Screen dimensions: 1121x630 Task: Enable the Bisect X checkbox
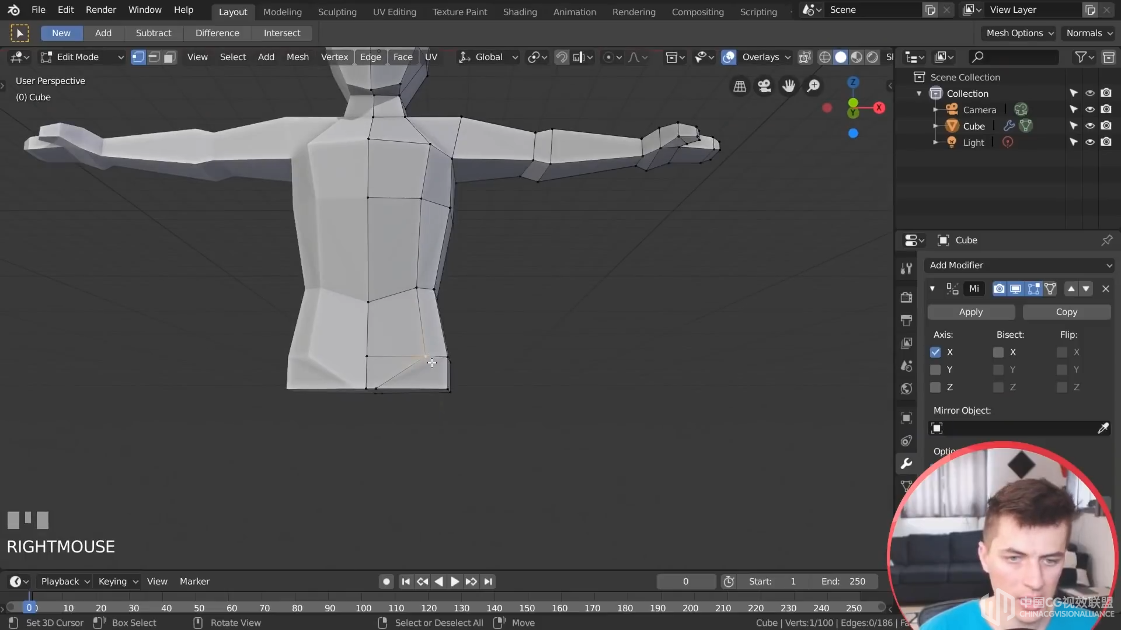pos(998,352)
